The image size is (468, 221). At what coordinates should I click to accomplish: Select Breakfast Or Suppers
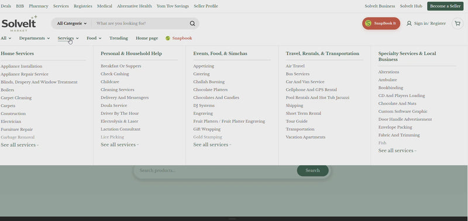click(x=121, y=66)
